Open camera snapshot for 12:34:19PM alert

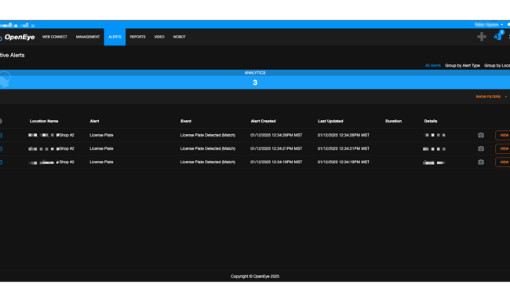(481, 162)
